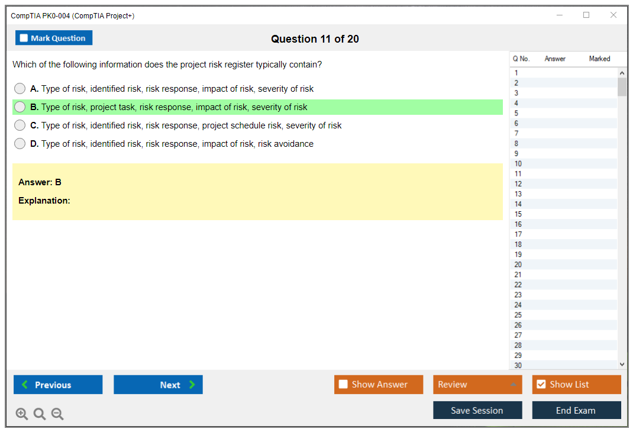Uncheck the Show List checkbox
This screenshot has width=636, height=435.
[x=541, y=385]
